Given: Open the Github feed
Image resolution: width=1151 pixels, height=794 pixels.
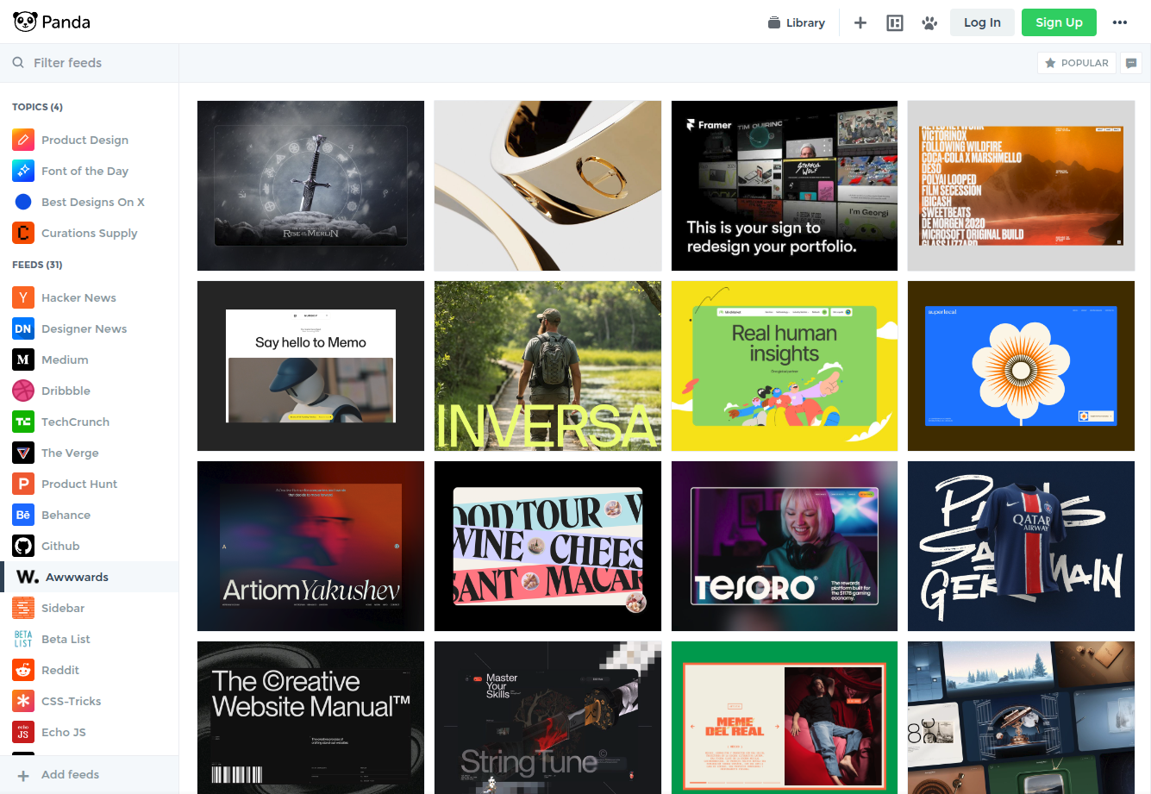Looking at the screenshot, I should [59, 546].
